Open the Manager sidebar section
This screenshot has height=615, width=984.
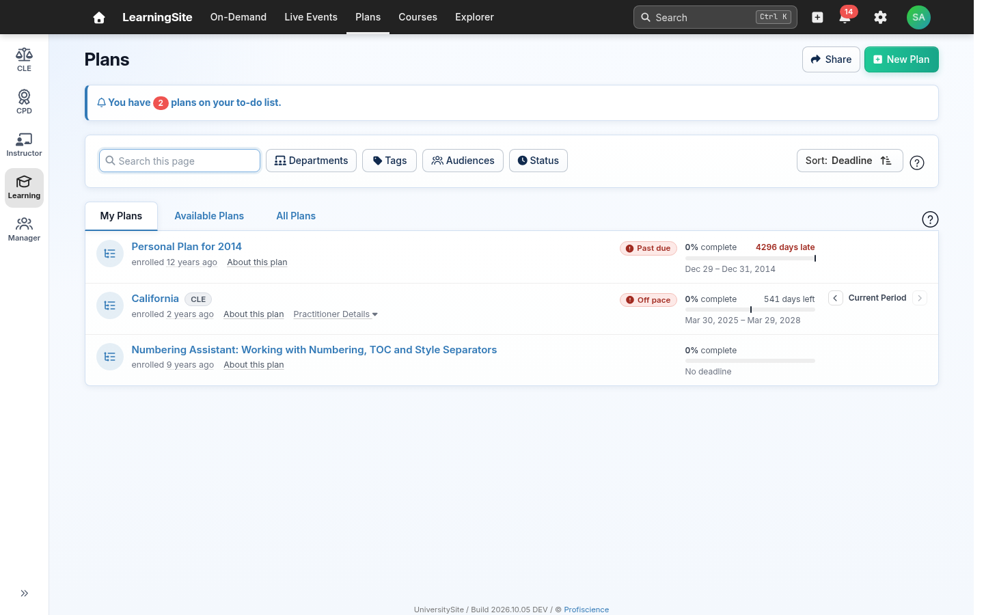click(24, 229)
